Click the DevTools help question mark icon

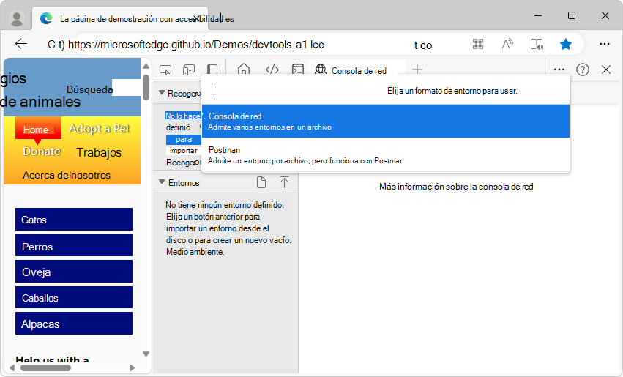583,70
